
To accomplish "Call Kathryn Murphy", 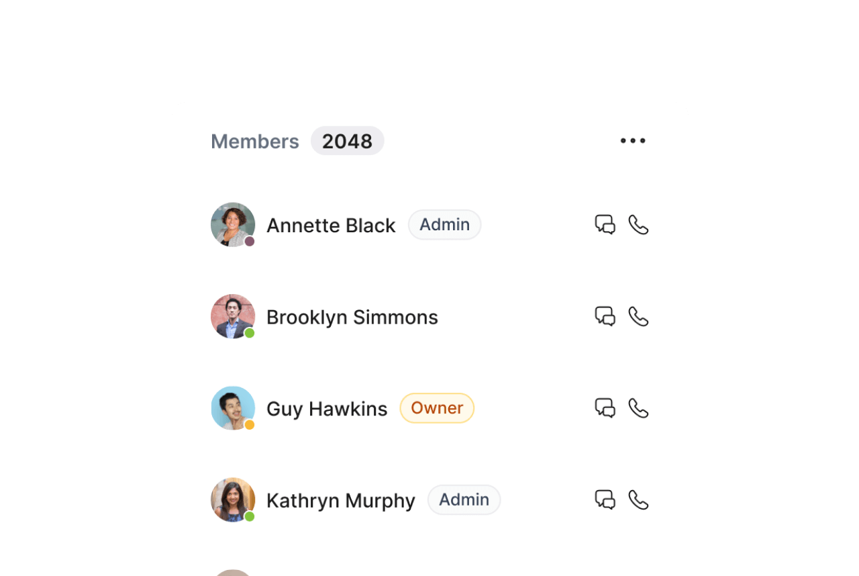I will click(638, 499).
